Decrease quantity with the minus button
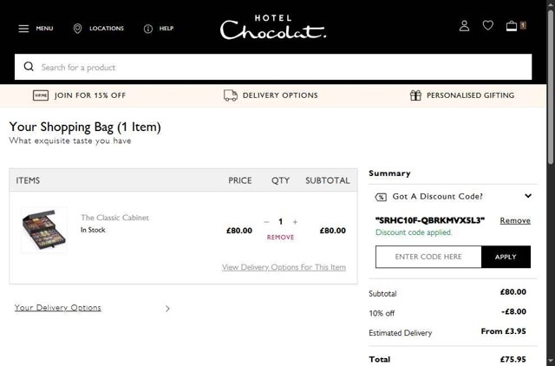The height and width of the screenshot is (366, 555). 266,222
